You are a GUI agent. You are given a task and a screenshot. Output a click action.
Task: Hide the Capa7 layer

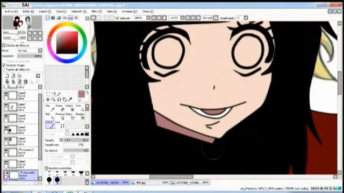6,105
